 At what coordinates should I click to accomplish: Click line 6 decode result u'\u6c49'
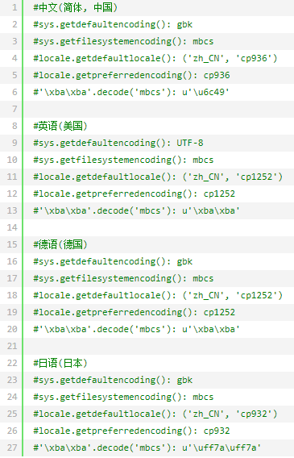pyautogui.click(x=205, y=92)
